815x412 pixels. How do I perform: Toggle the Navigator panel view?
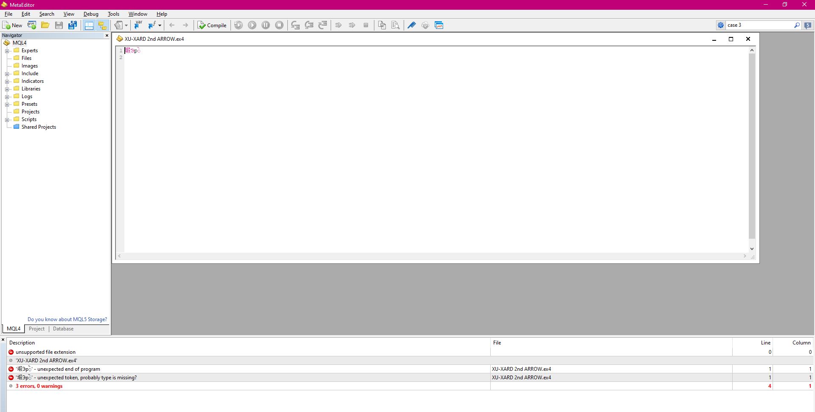(x=102, y=25)
